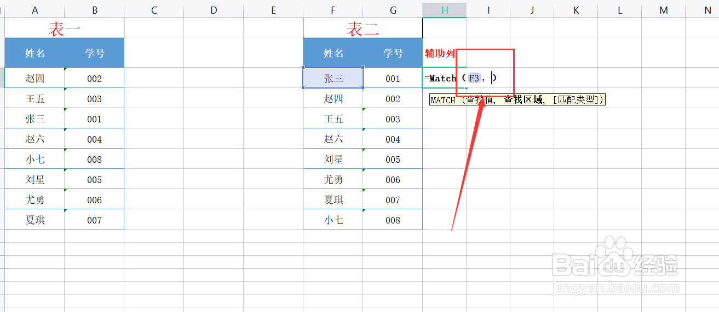719x312 pixels.
Task: Select 001 next to 张三 in table one
Action: pos(95,119)
